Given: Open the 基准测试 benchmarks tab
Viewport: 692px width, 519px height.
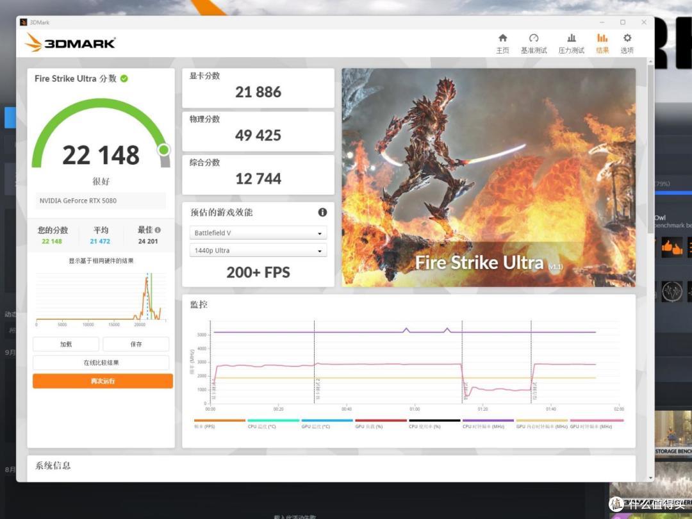Looking at the screenshot, I should click(x=534, y=44).
